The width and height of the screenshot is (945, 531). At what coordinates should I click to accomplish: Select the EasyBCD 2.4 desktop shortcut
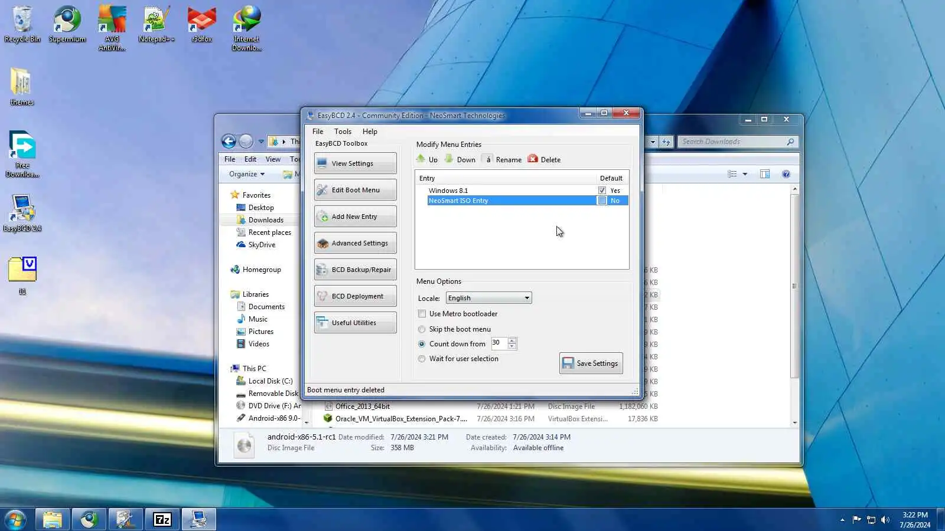(22, 214)
